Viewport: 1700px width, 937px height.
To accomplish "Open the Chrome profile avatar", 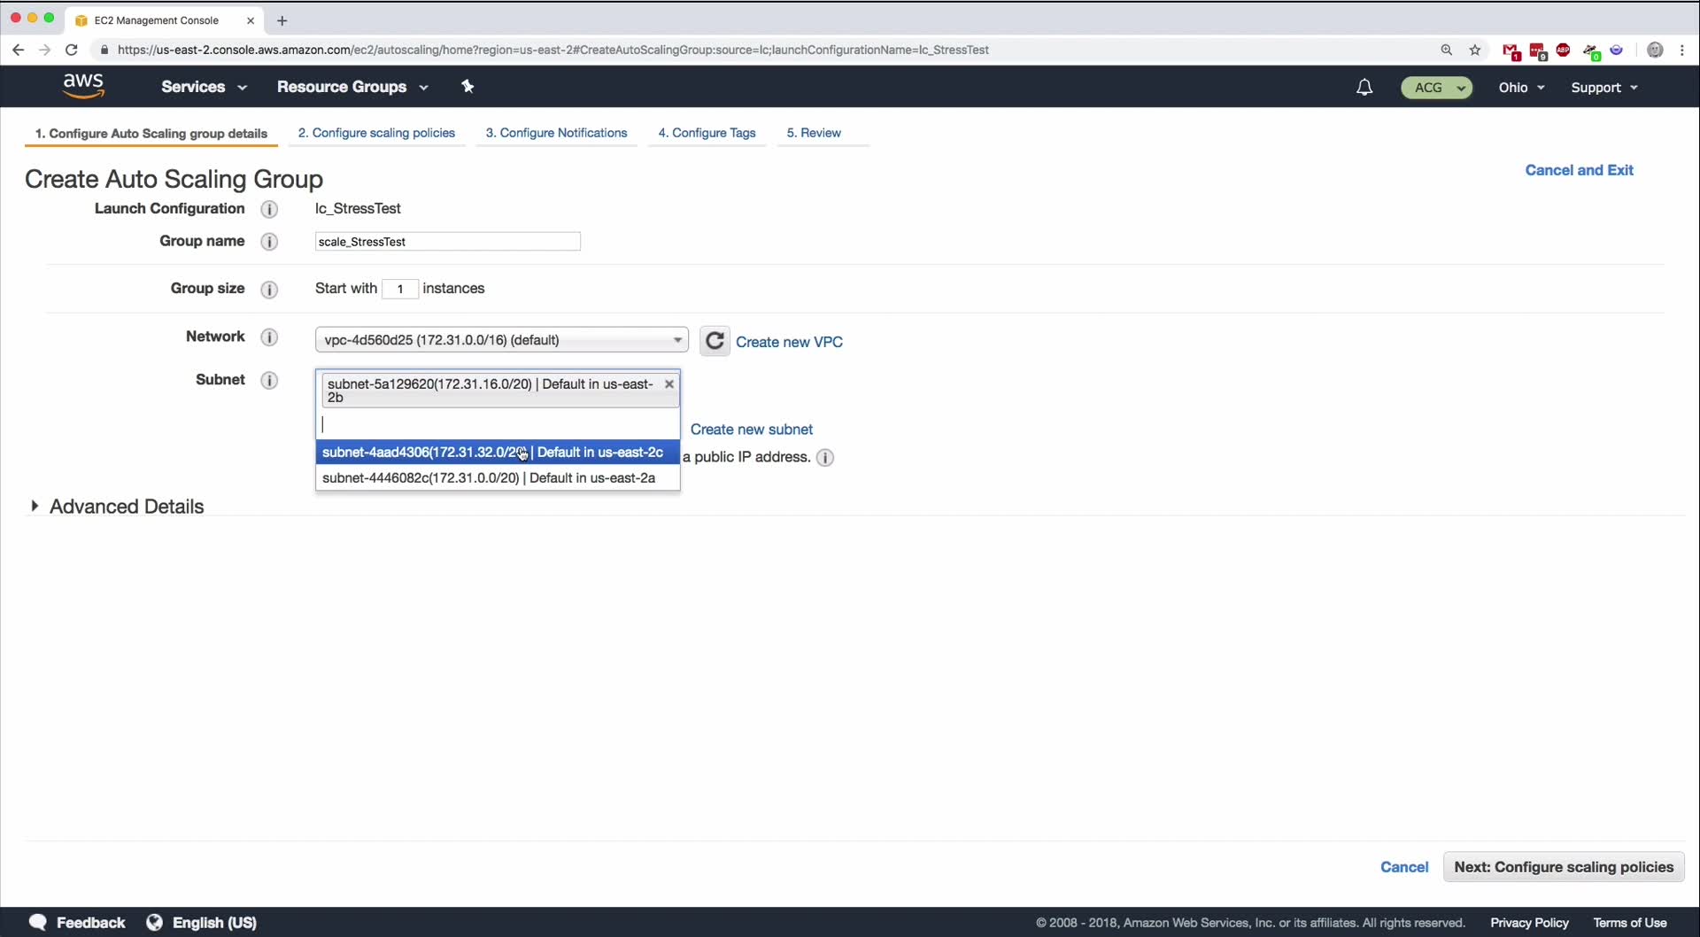I will [1655, 50].
